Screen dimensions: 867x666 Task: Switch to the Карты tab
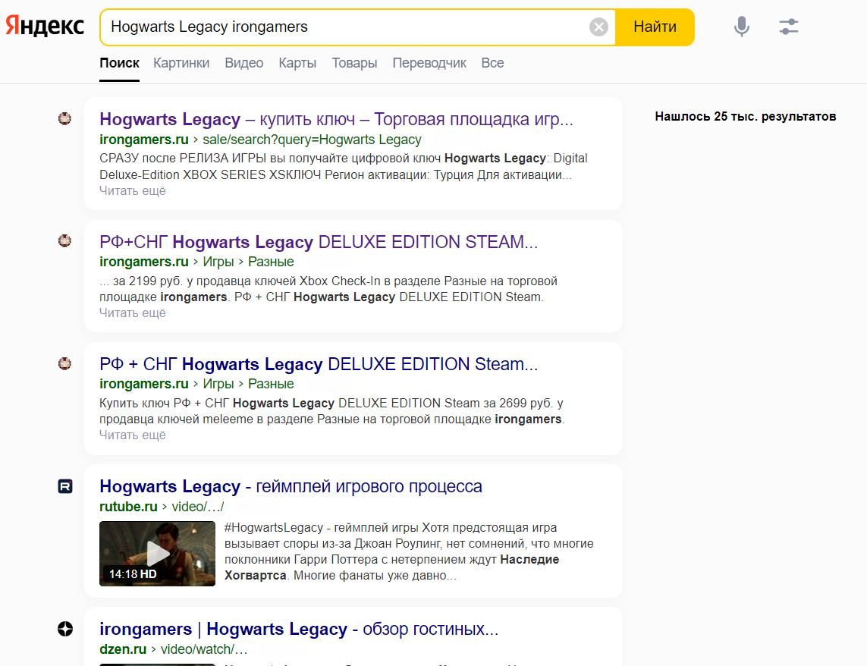297,63
